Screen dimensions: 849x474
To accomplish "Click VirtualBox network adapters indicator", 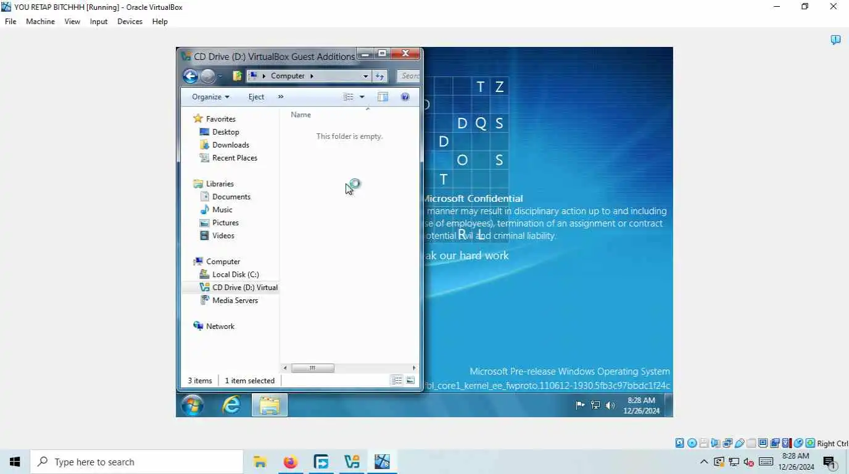I will tap(727, 443).
